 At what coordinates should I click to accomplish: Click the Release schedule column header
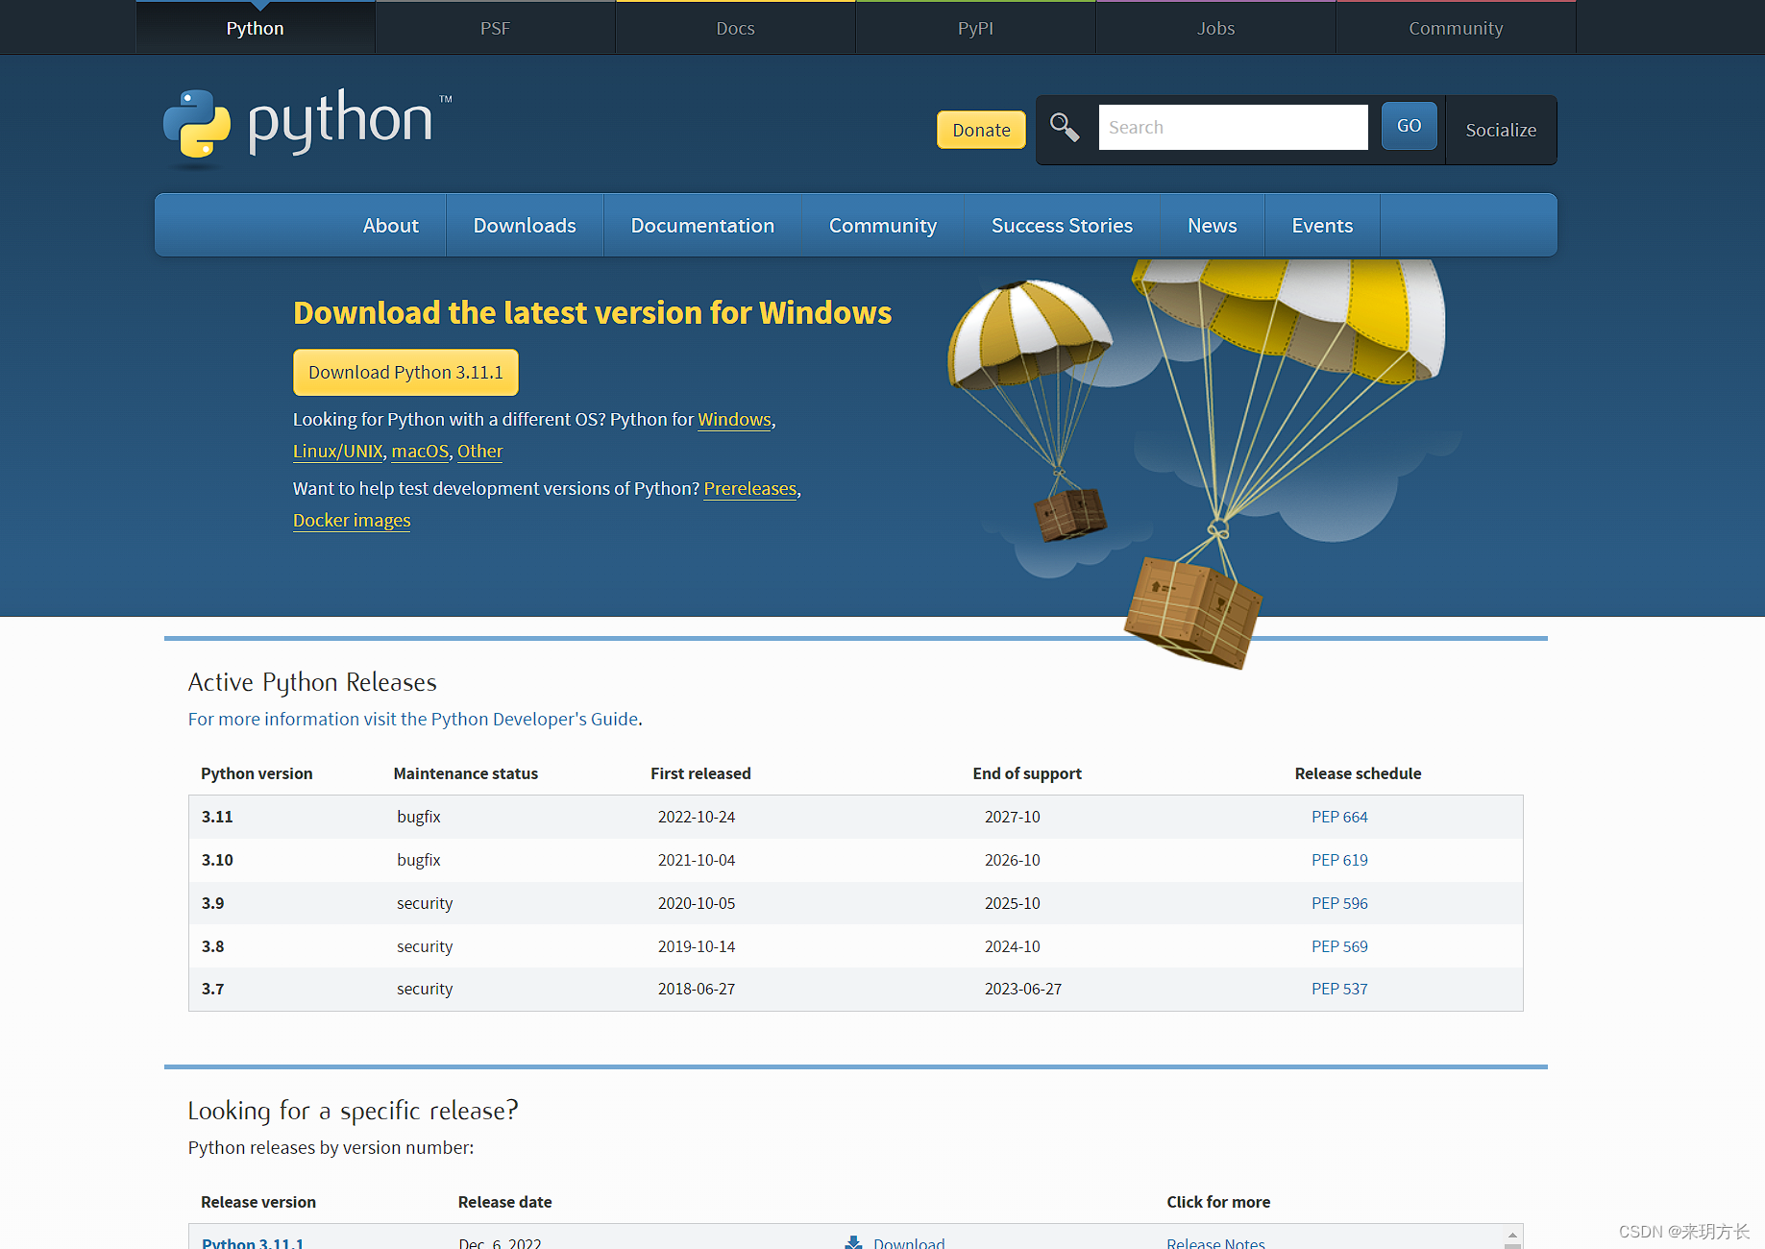(1358, 773)
